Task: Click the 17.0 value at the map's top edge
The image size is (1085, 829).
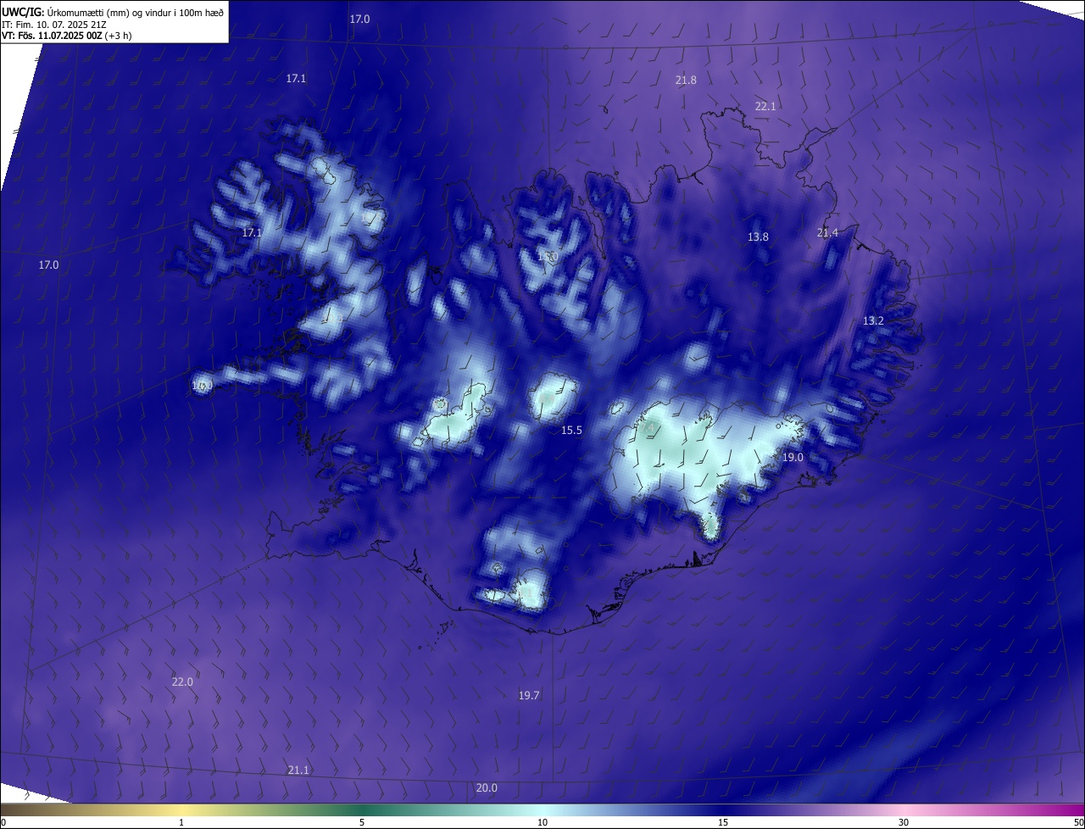Action: click(x=360, y=19)
